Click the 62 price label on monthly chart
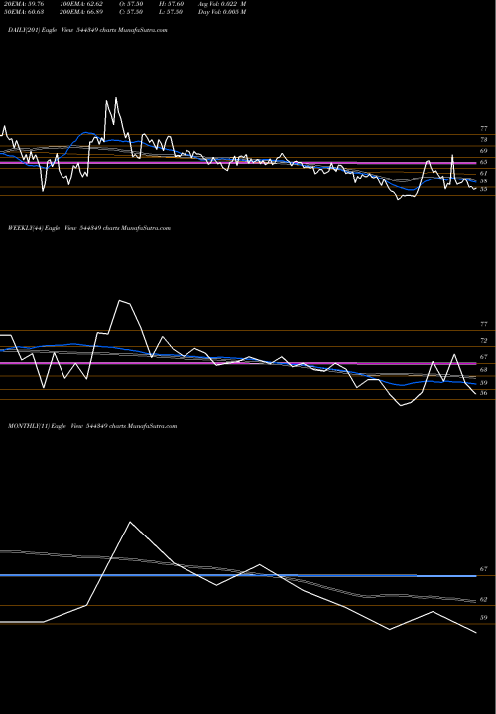Viewport: 496px width, 714px height. pyautogui.click(x=484, y=600)
